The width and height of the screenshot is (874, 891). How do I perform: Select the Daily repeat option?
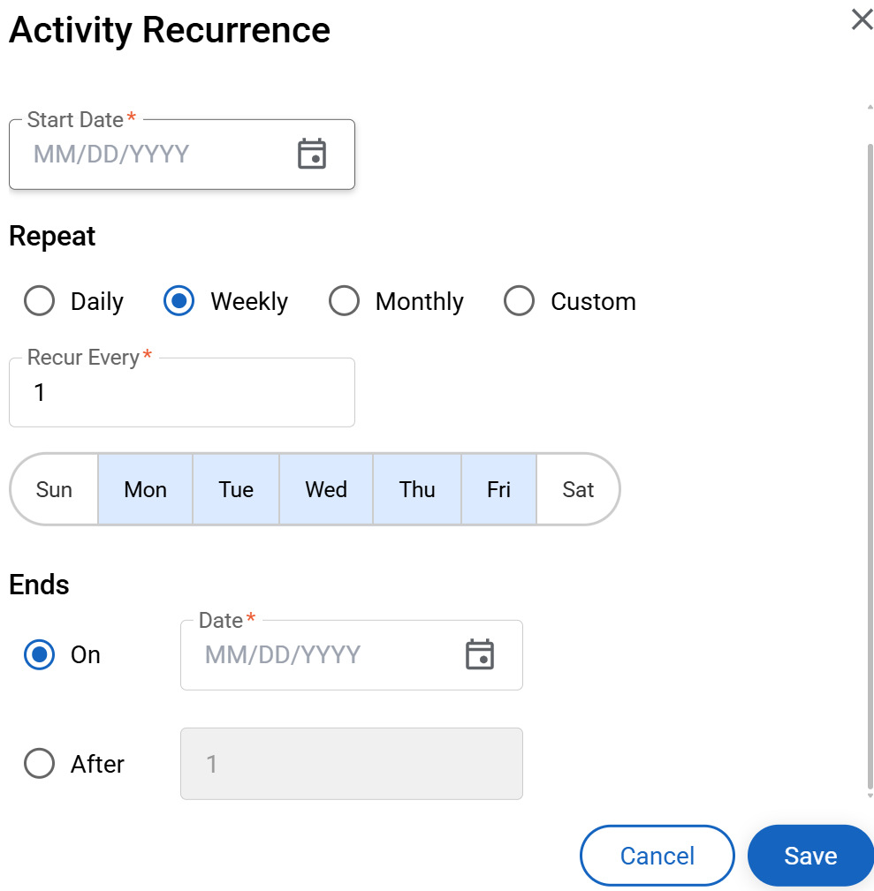click(40, 301)
